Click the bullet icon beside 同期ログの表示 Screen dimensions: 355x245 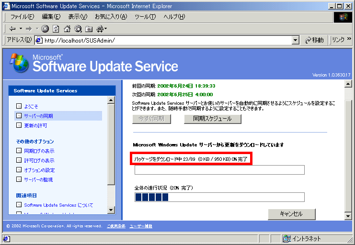(19, 151)
